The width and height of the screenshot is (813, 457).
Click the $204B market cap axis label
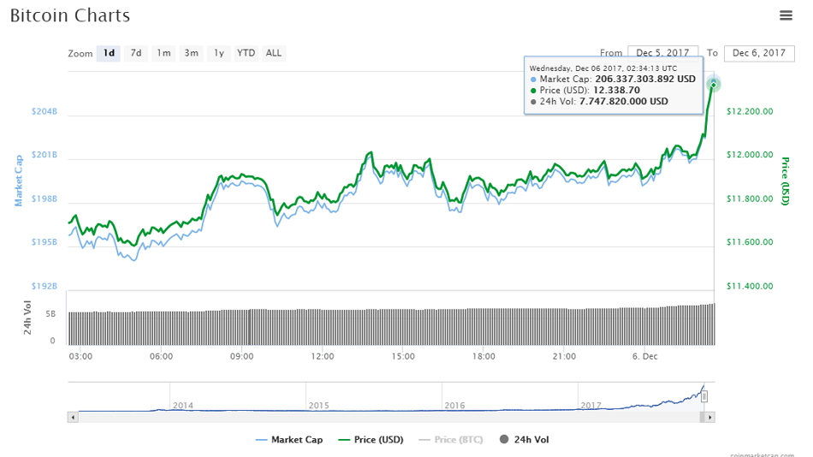point(44,111)
